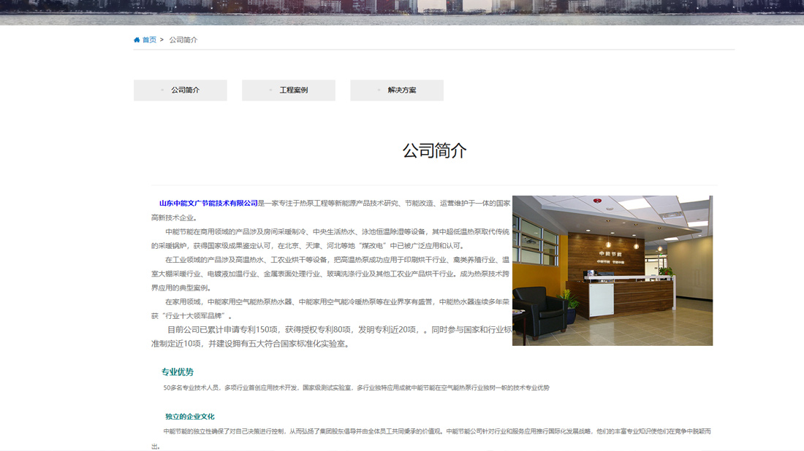Click the line beginning 50多名专业技术人员
The width and height of the screenshot is (804, 451).
(x=356, y=388)
